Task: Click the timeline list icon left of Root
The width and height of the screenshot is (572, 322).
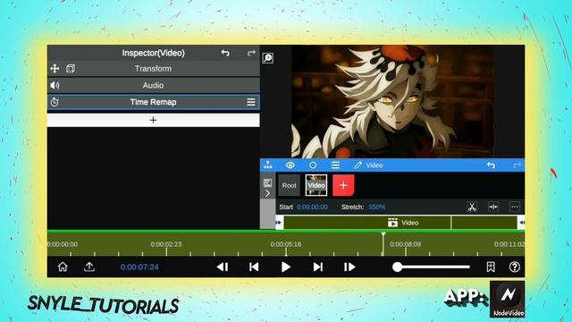Action: coord(267,182)
